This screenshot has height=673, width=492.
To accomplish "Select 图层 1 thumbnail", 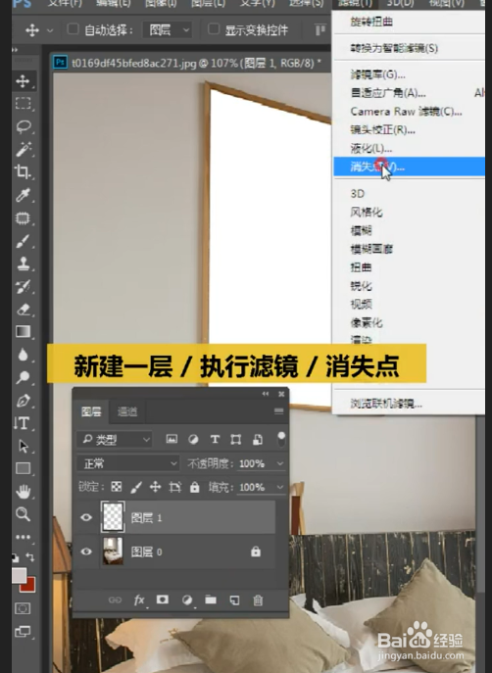I will [x=113, y=517].
